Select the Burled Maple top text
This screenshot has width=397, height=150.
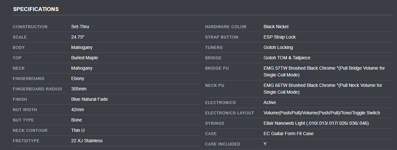point(84,58)
